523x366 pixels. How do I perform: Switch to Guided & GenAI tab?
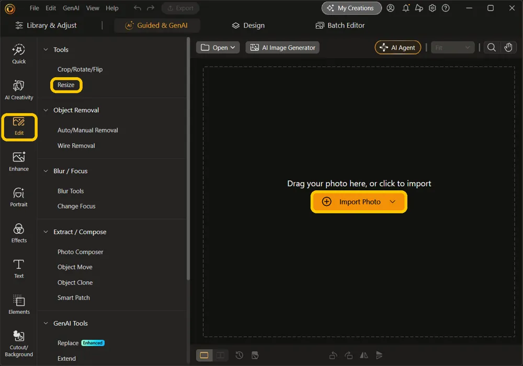pos(157,25)
